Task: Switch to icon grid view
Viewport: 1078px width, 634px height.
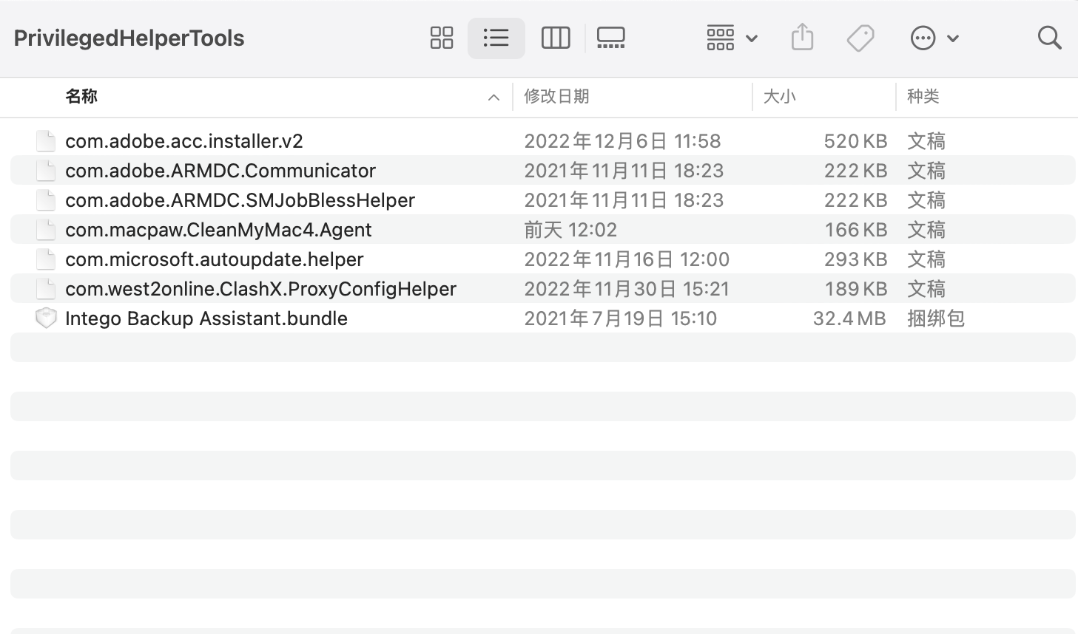Action: (x=442, y=38)
